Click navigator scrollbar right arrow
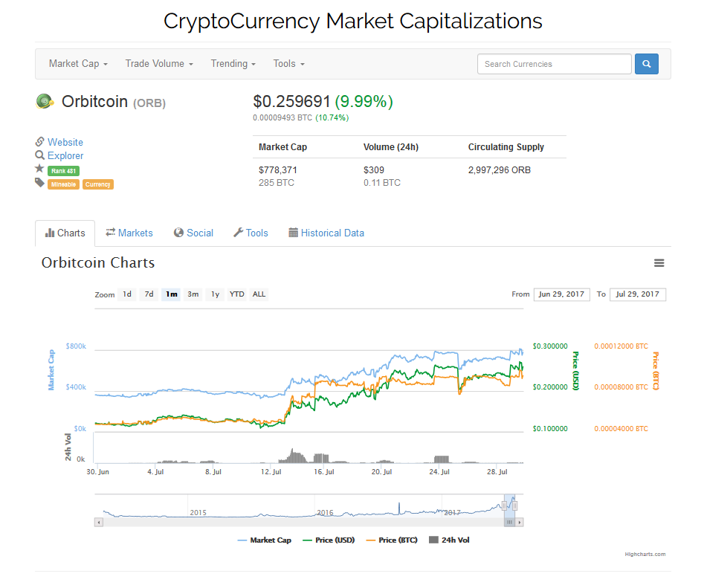Image resolution: width=704 pixels, height=588 pixels. pyautogui.click(x=520, y=522)
